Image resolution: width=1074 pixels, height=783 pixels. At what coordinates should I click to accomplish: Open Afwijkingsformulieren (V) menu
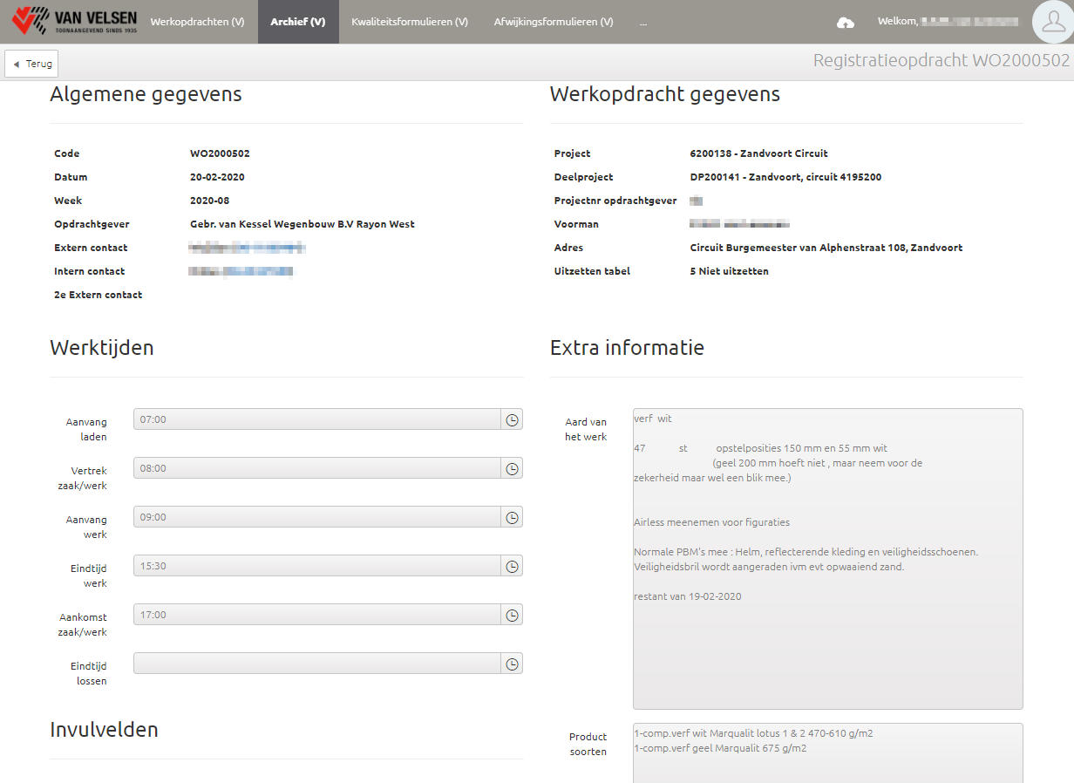point(554,22)
